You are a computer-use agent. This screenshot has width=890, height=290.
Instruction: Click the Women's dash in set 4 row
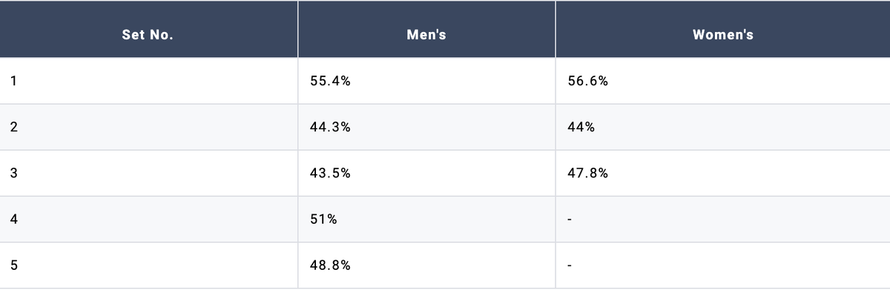click(570, 220)
